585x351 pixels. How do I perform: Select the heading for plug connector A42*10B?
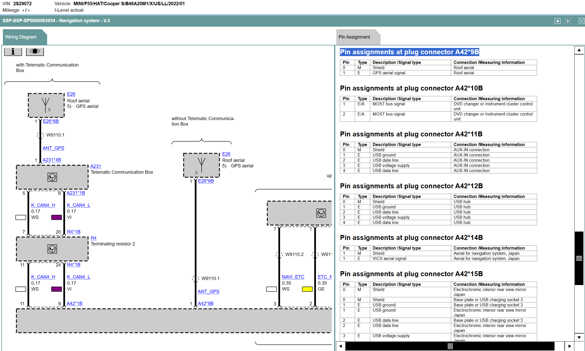point(411,88)
